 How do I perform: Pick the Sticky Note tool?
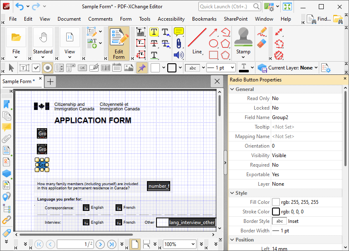[178, 32]
